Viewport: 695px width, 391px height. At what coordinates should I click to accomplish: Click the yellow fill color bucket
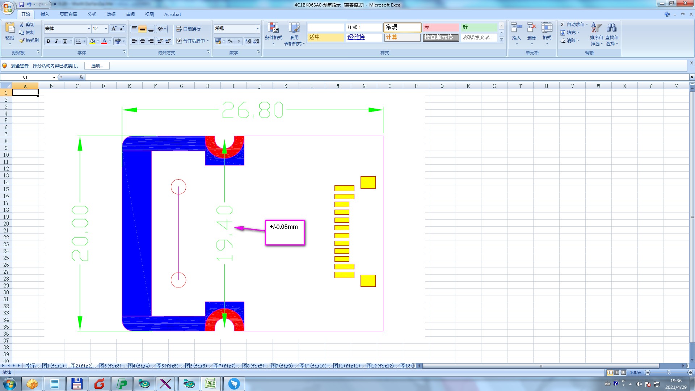tap(92, 41)
